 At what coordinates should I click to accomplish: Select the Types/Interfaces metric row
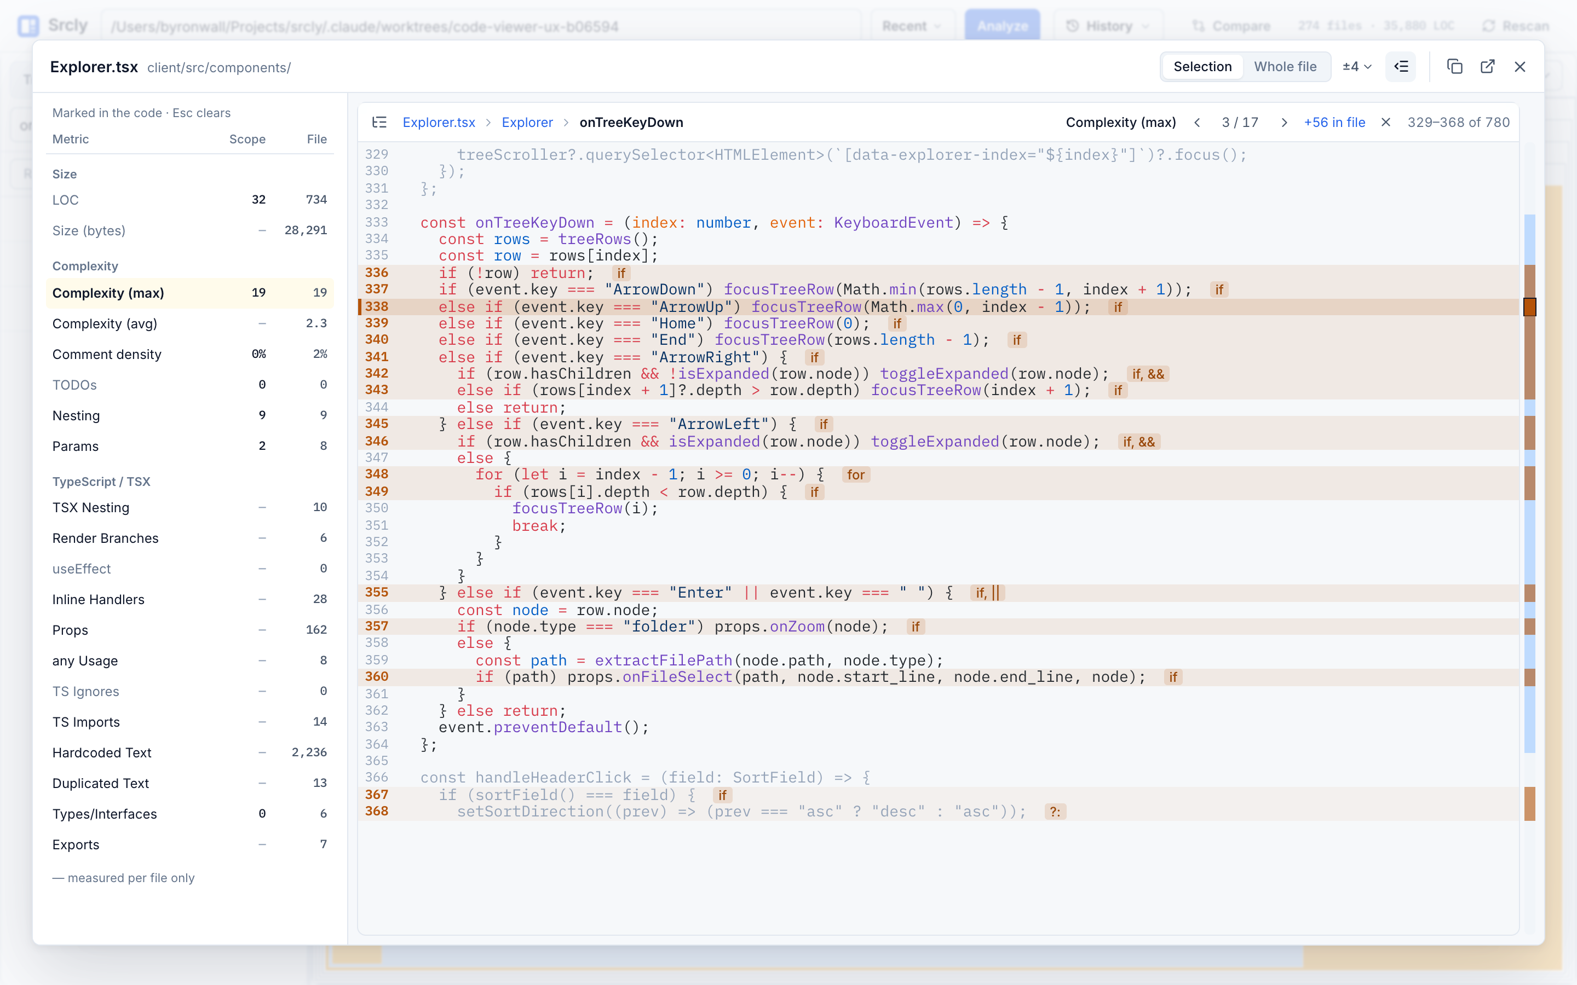(189, 814)
